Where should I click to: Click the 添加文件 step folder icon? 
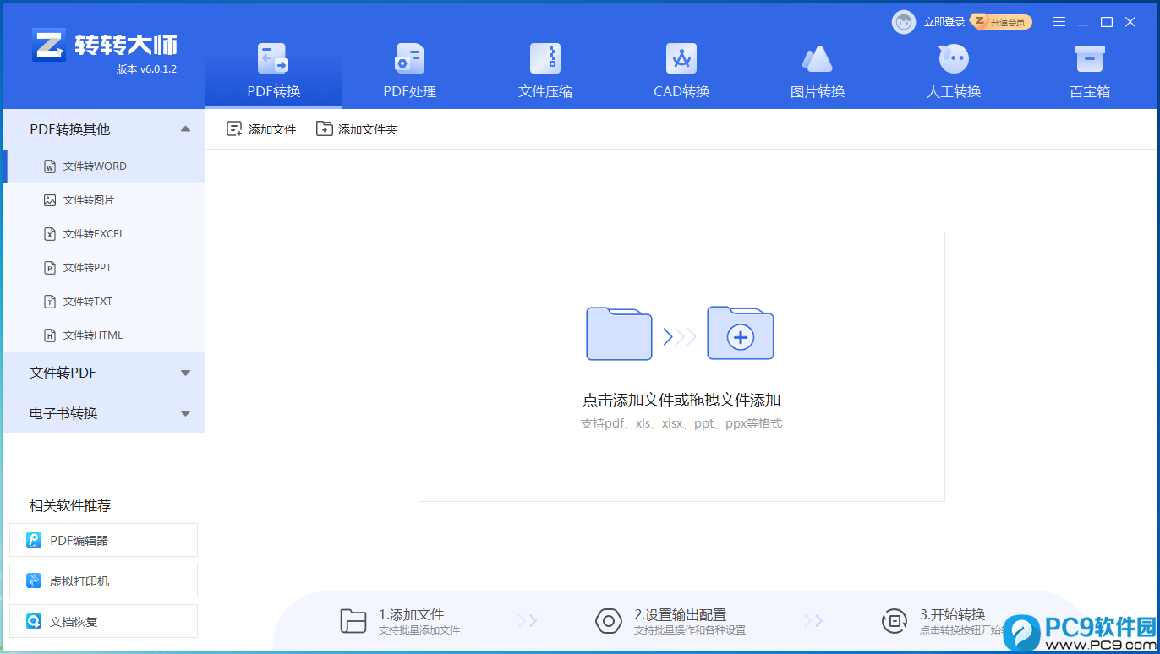353,621
